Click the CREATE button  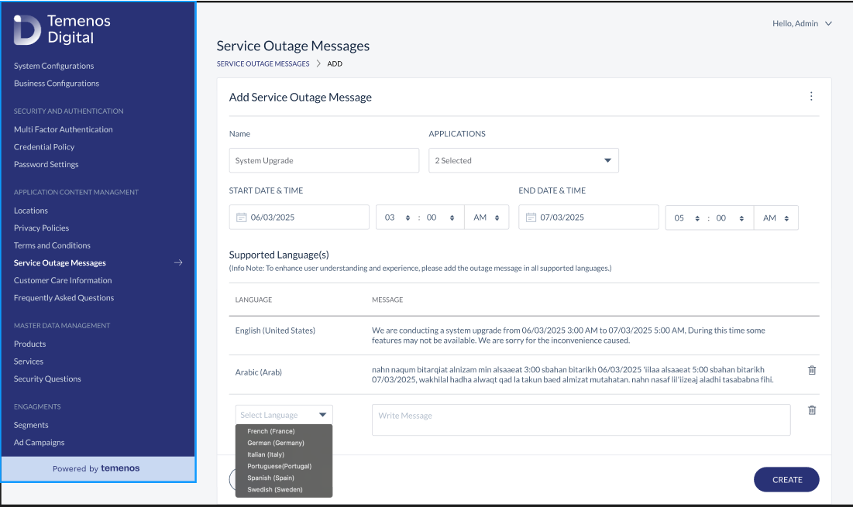tap(786, 479)
